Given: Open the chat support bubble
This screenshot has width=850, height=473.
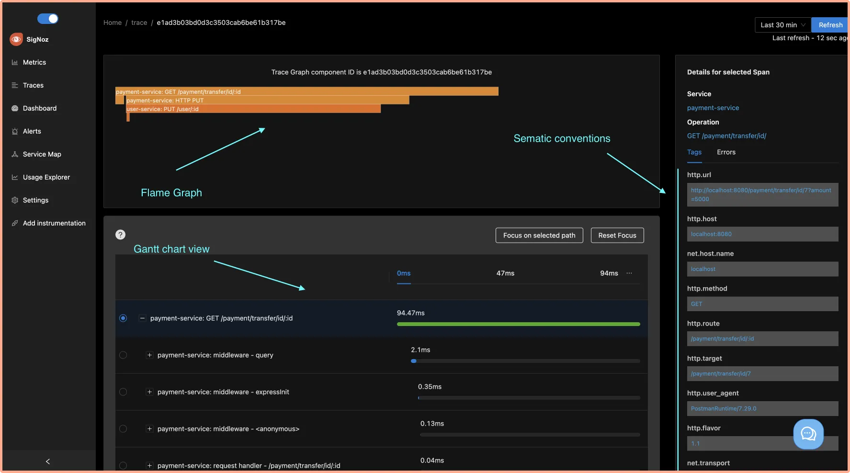Looking at the screenshot, I should [x=808, y=434].
